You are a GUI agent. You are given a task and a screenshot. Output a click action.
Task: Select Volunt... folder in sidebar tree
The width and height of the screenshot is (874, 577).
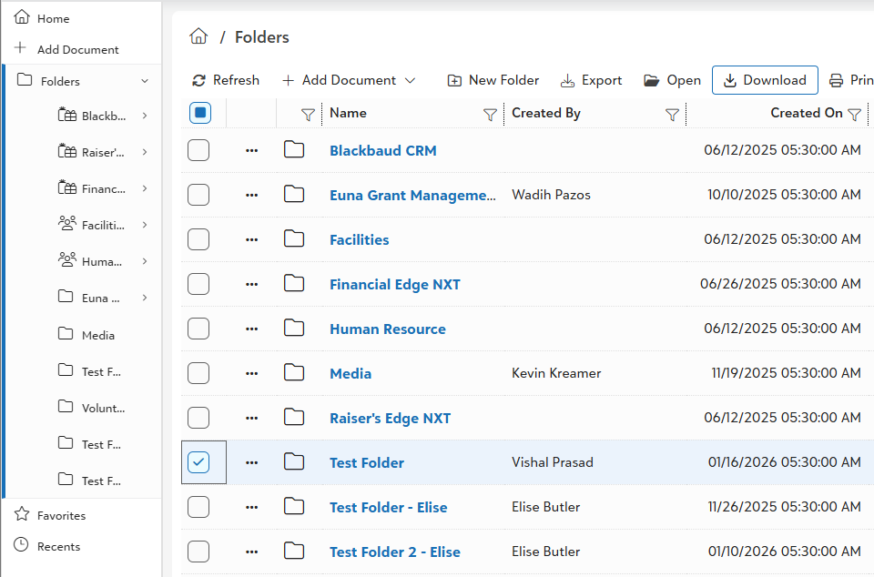[x=103, y=409]
